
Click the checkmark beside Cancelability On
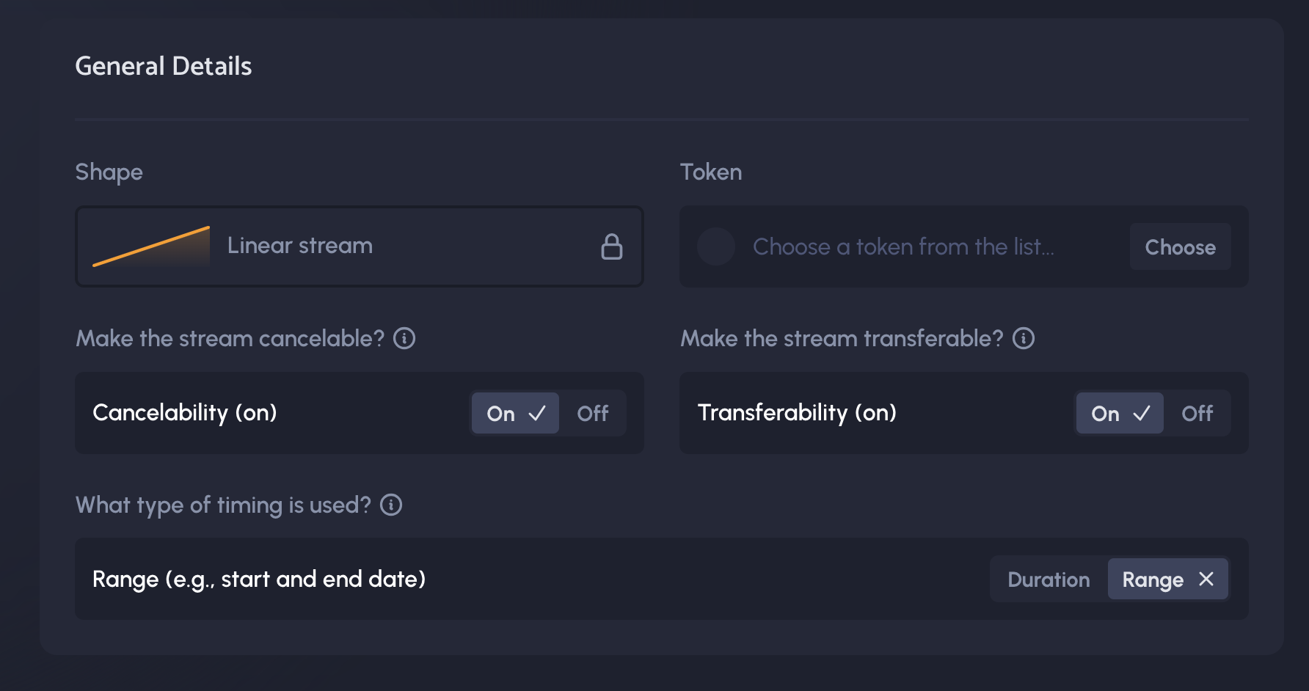pos(537,413)
